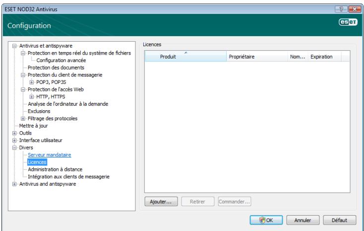
Task: Collapse Protection en temps réel node
Action: click(23, 53)
